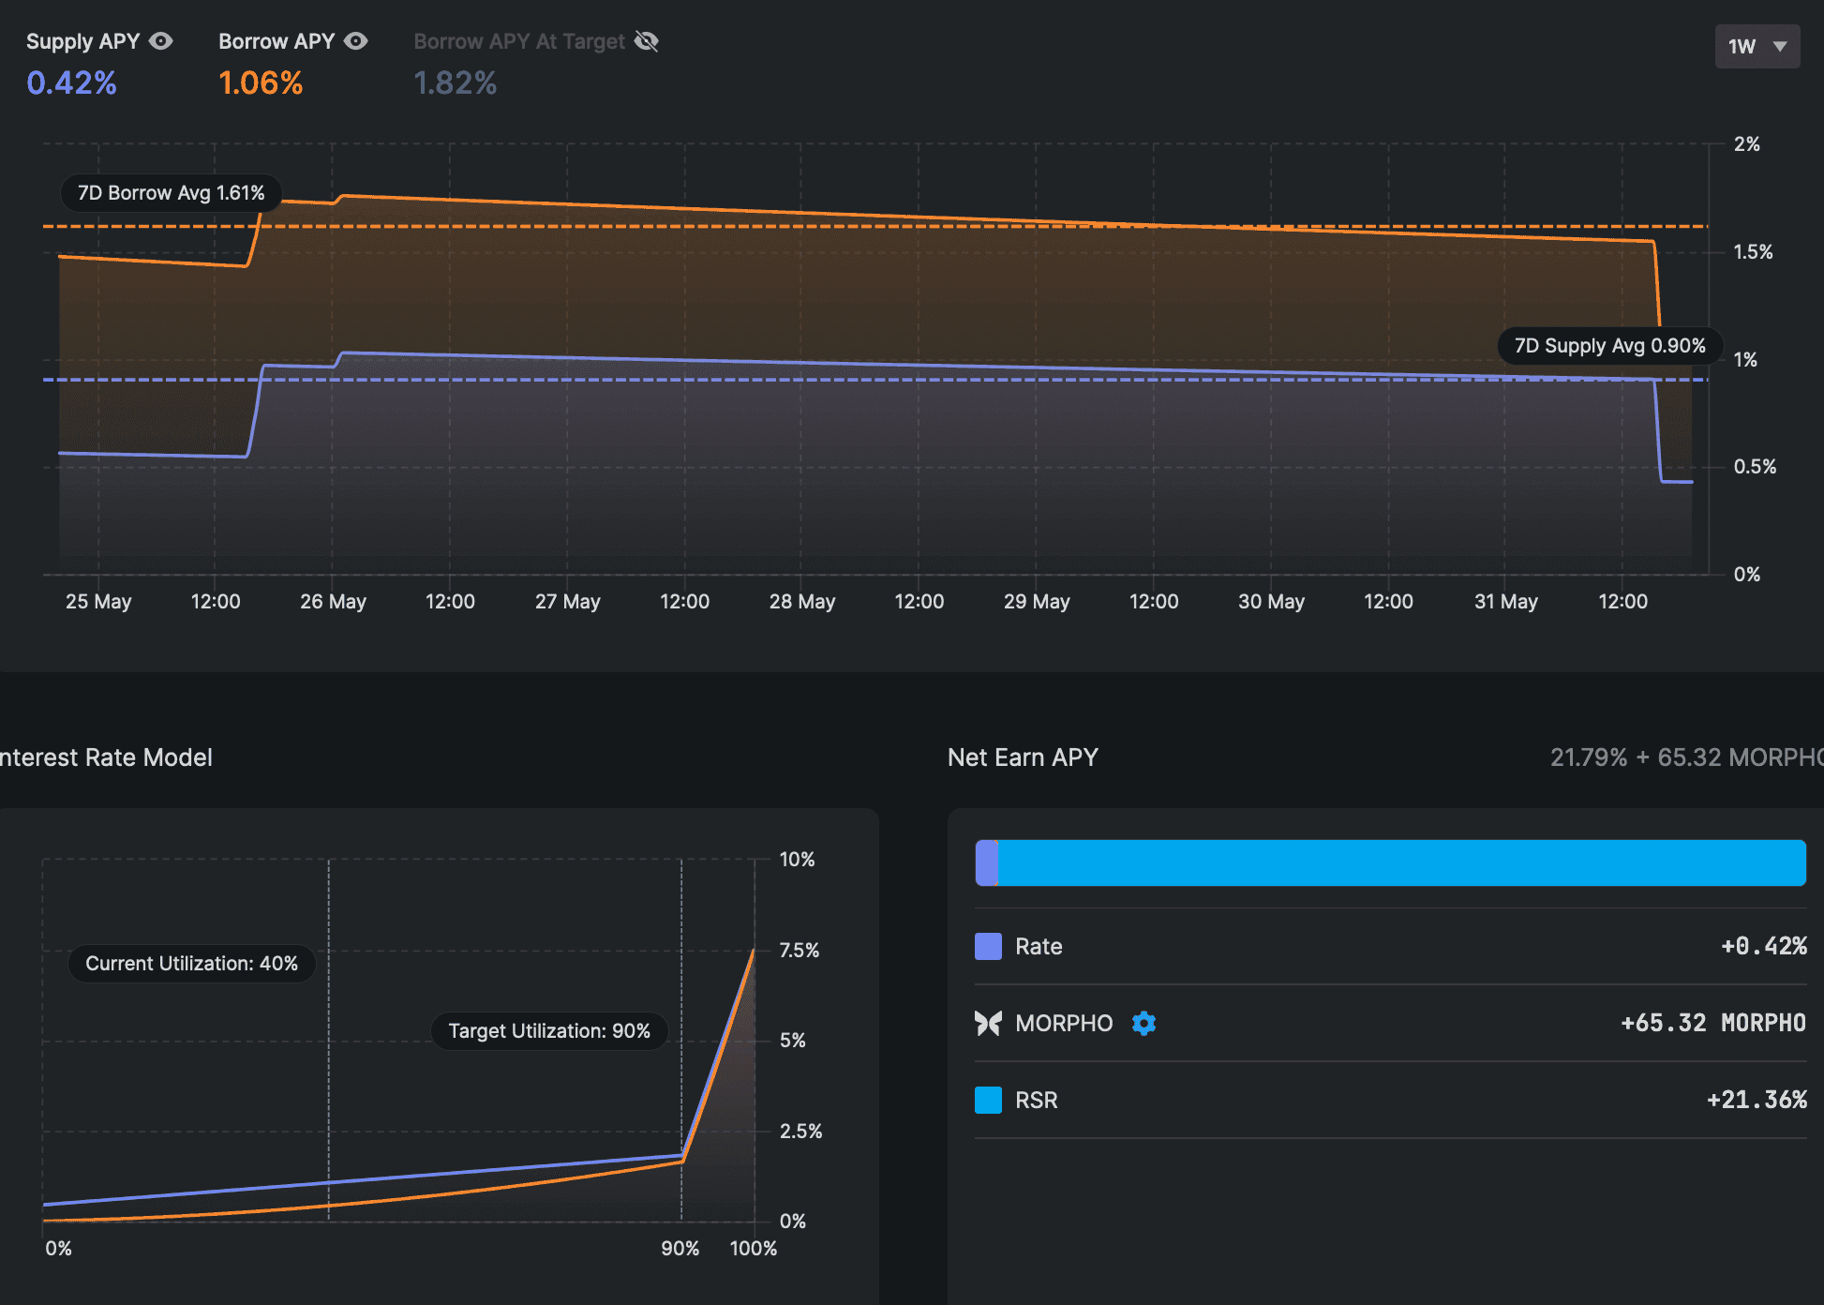The height and width of the screenshot is (1305, 1824).
Task: Show Borrow APY At Target crossed-eye icon
Action: (x=647, y=41)
